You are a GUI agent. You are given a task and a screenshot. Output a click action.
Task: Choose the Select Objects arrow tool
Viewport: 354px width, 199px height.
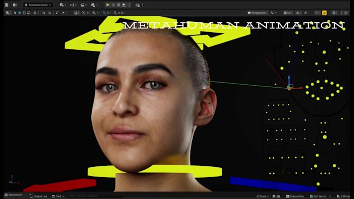(15, 13)
